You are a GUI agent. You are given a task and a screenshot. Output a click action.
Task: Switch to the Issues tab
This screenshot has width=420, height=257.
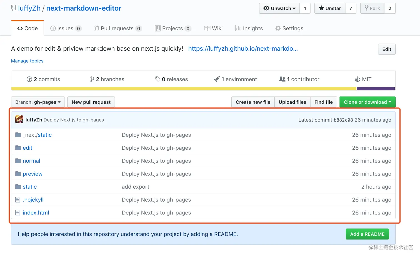point(66,28)
